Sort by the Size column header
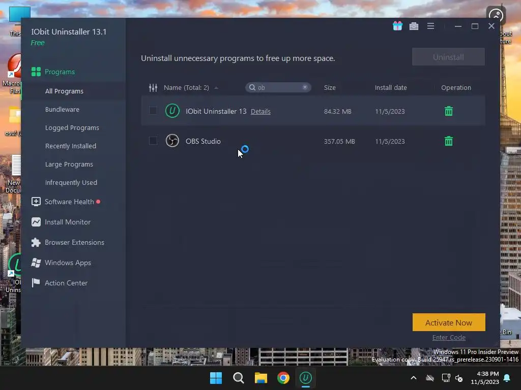Viewport: 521px width, 390px height. coord(330,87)
